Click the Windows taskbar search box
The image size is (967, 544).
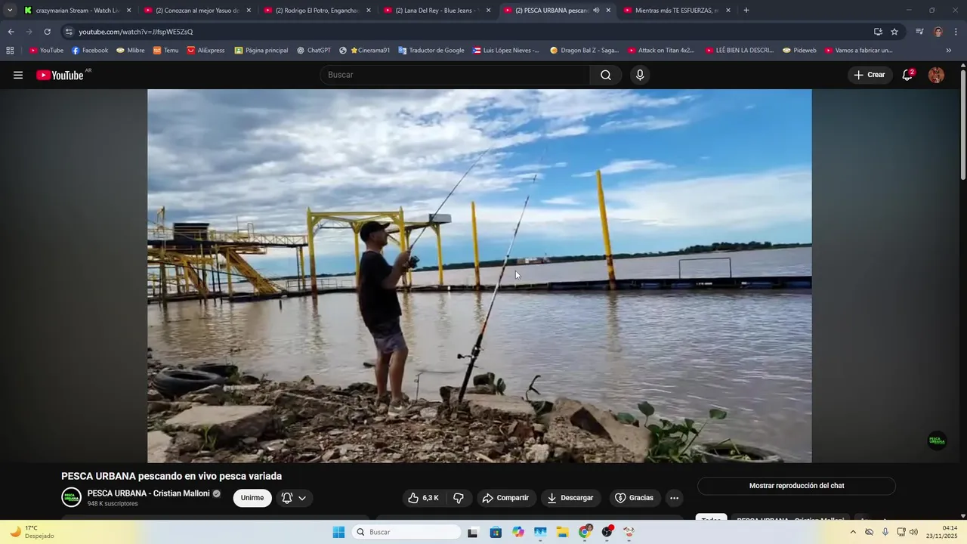tap(406, 532)
